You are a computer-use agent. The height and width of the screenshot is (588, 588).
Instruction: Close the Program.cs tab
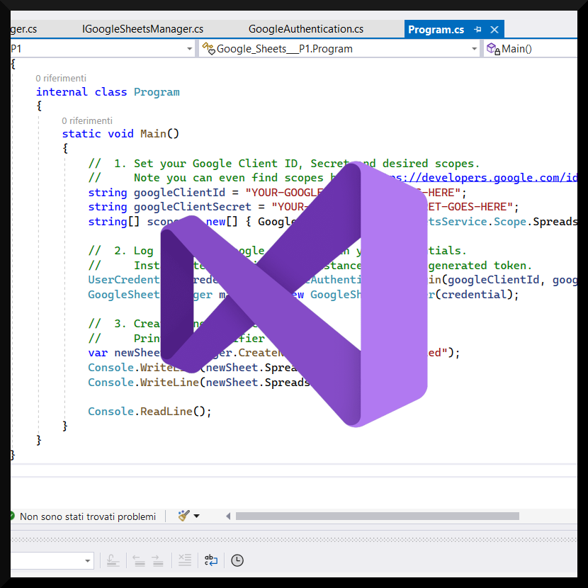pos(494,30)
